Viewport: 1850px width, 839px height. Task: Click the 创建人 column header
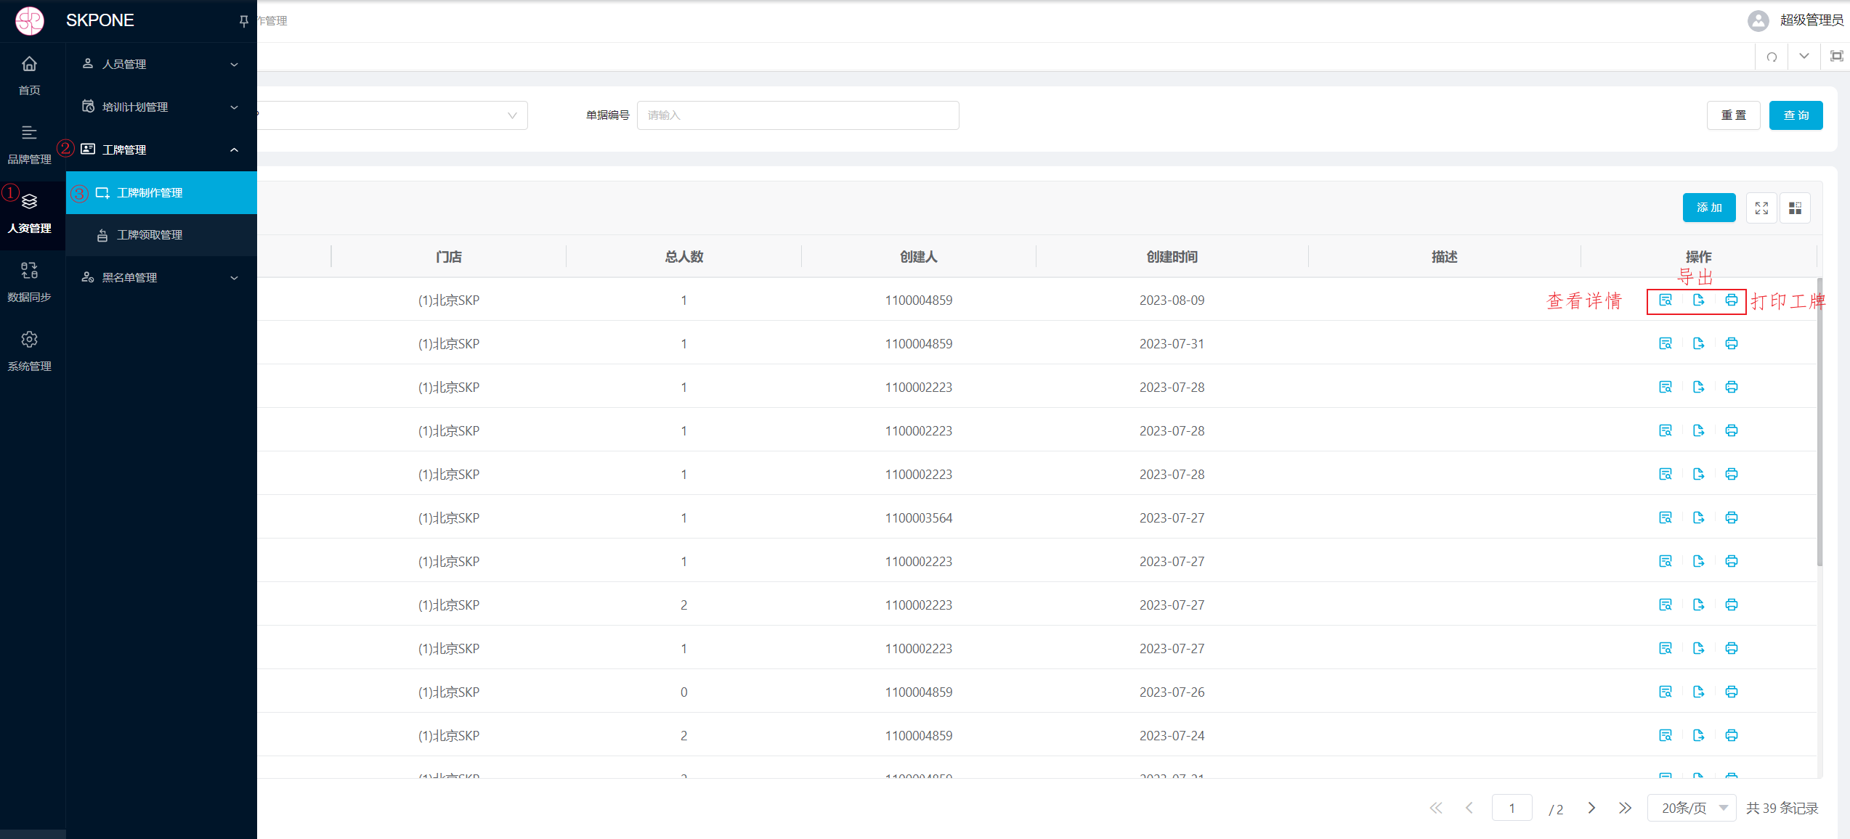[x=918, y=257]
